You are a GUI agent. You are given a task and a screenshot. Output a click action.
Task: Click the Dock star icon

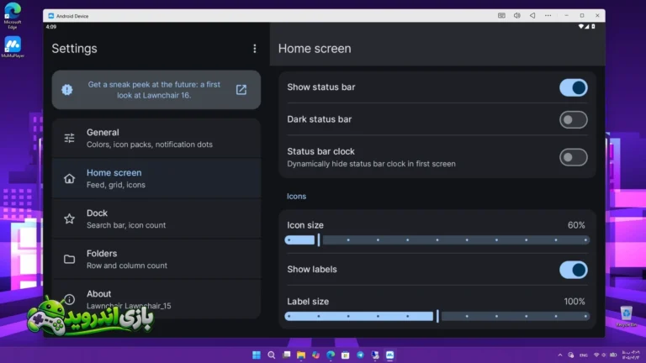[69, 219]
